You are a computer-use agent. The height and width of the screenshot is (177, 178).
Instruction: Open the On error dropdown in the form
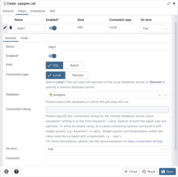(166, 149)
